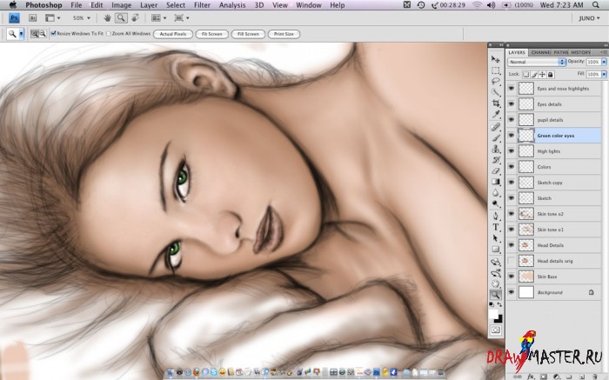This screenshot has width=609, height=380.
Task: Select the Clone Stamp tool
Action: tap(495, 149)
